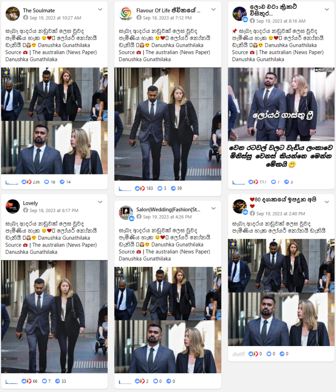Click comment icon on Salon Wedding Fashion post
The width and height of the screenshot is (336, 392).
[x=156, y=381]
